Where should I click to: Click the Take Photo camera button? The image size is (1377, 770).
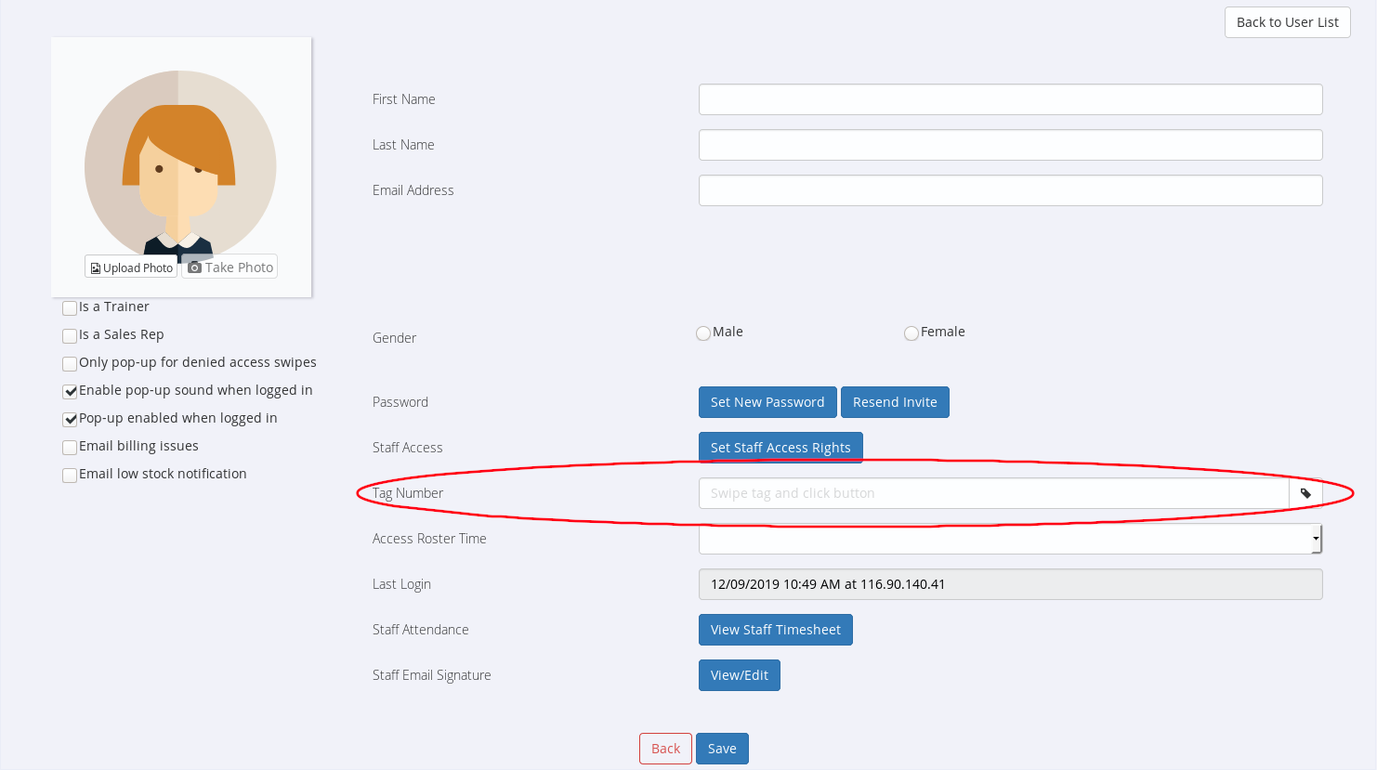point(229,268)
